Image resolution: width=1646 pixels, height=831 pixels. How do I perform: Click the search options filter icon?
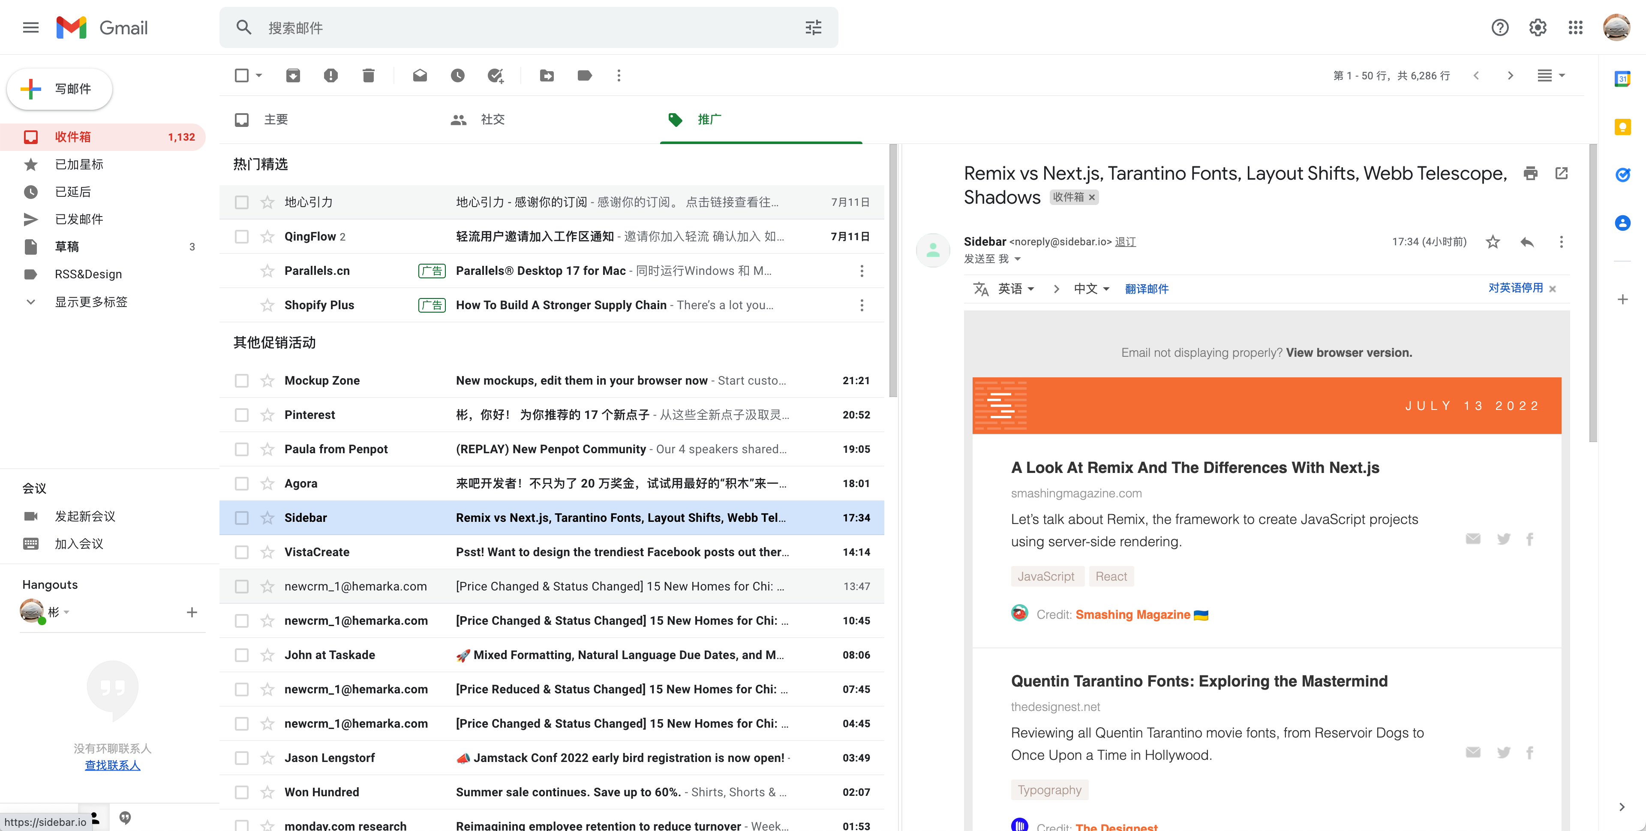tap(813, 27)
